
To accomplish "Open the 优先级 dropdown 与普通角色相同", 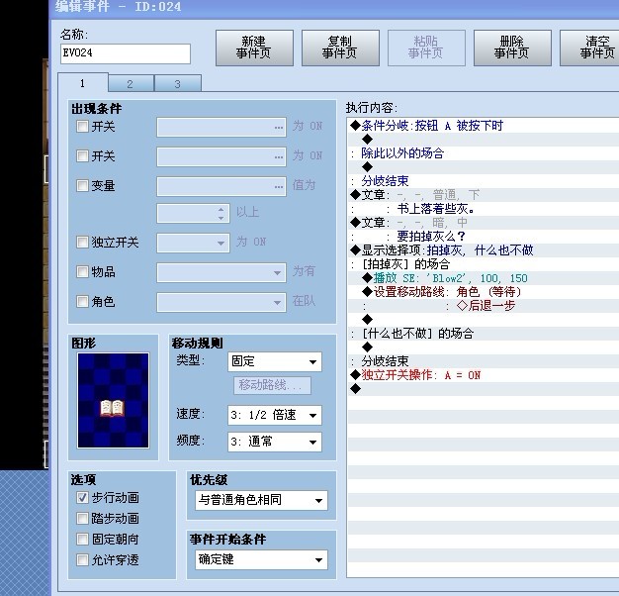I will pos(261,500).
